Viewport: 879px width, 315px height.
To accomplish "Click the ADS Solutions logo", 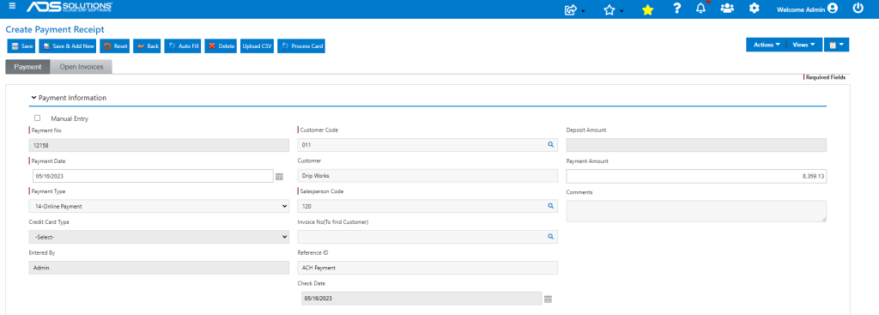I will pyautogui.click(x=70, y=7).
